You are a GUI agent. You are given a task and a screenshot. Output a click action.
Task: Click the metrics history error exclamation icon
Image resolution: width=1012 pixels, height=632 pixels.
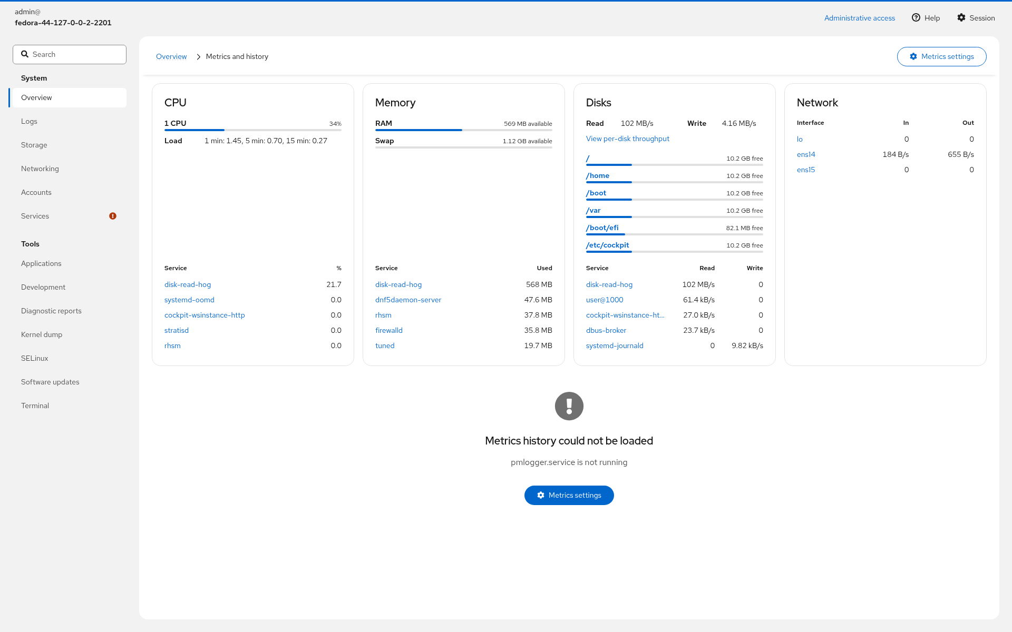tap(569, 406)
